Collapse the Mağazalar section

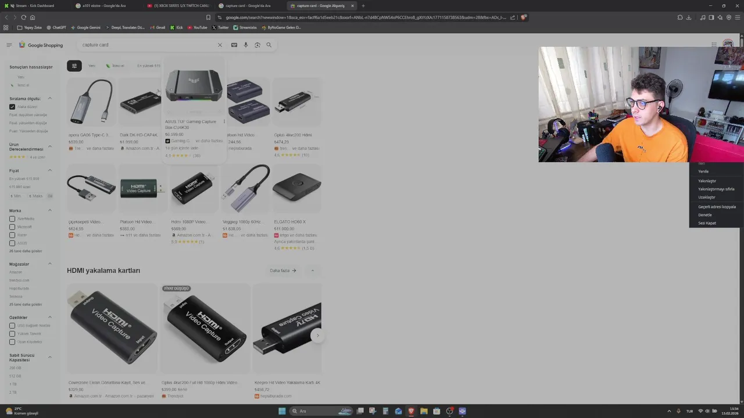[x=50, y=264]
